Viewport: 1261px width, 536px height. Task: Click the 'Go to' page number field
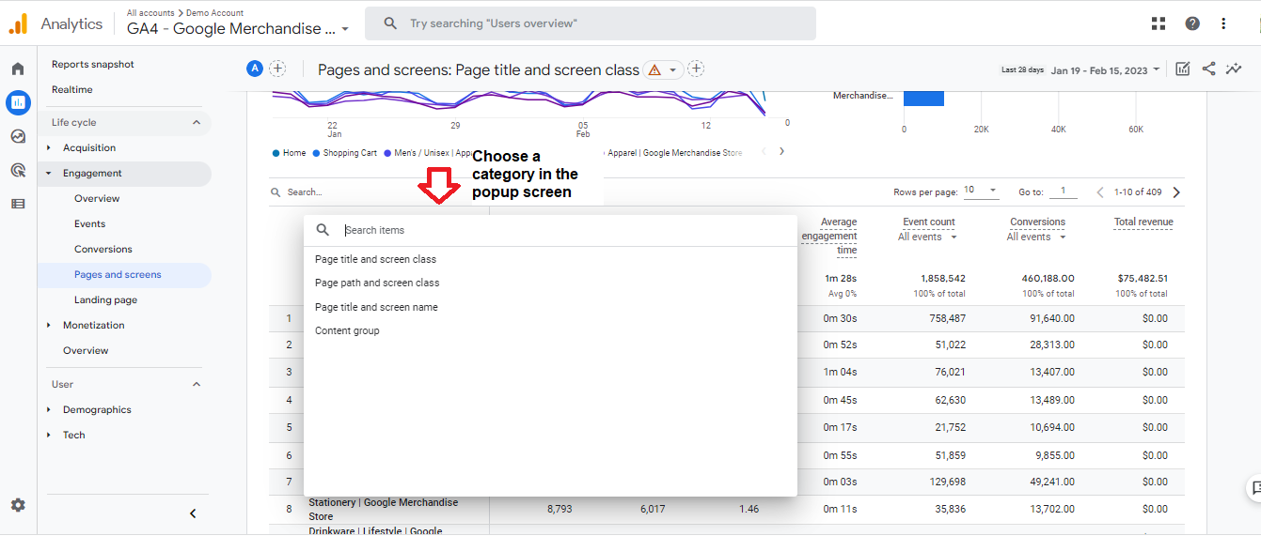click(x=1064, y=191)
